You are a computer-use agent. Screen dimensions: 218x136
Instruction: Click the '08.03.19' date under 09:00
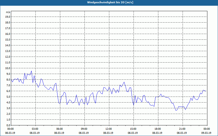click(84, 133)
